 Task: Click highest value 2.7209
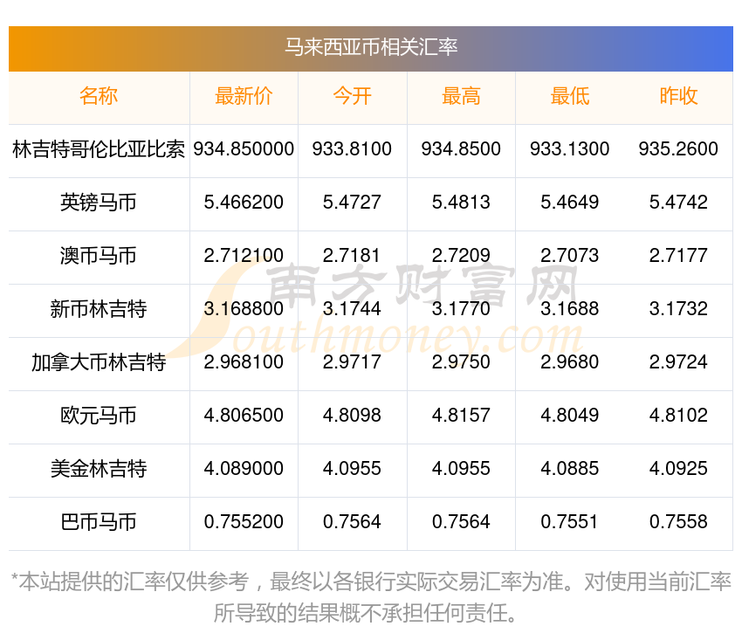click(461, 256)
